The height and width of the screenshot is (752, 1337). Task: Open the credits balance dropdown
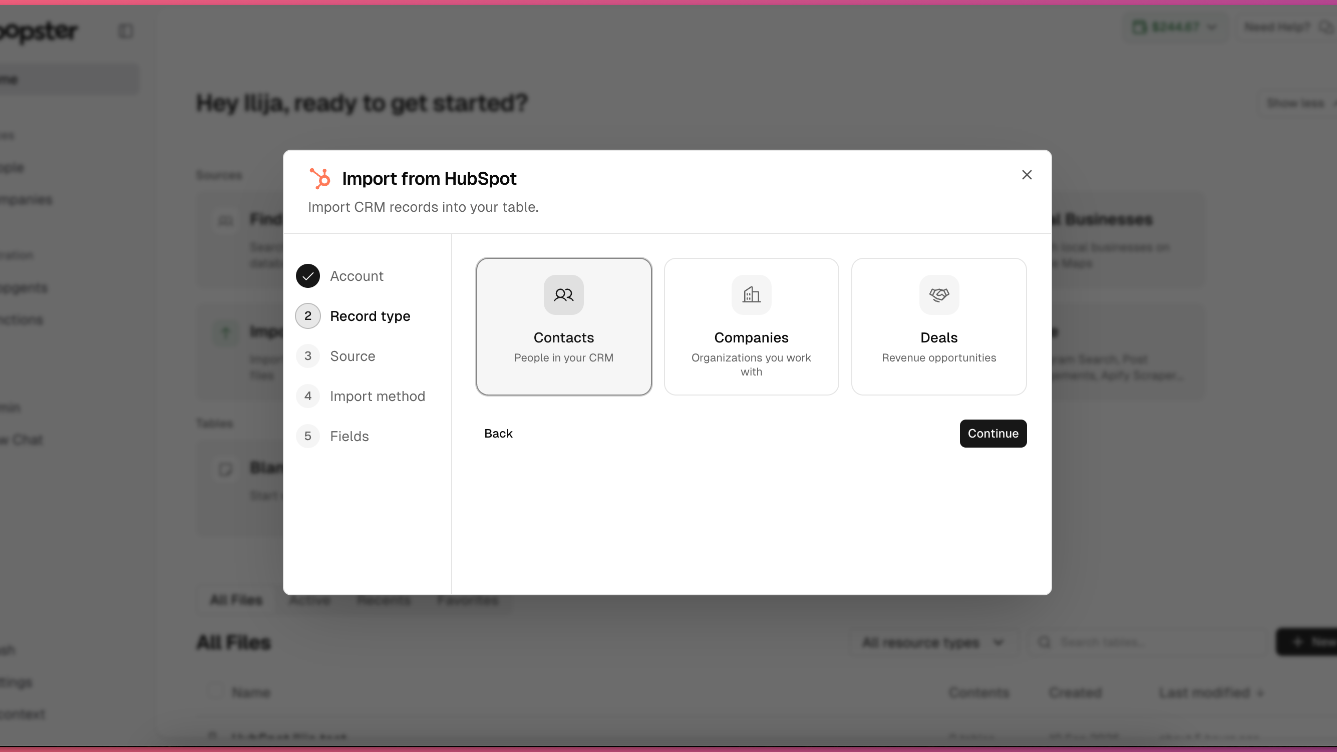click(1175, 27)
